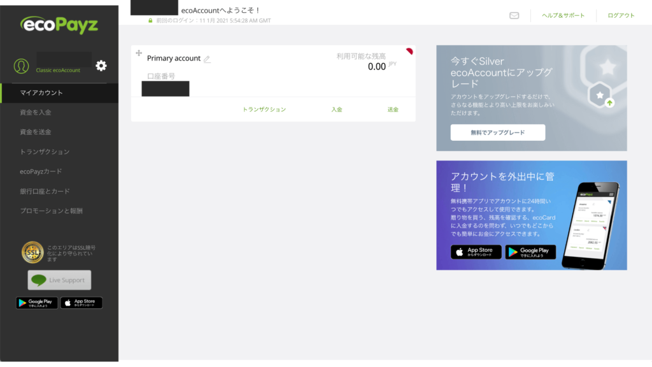Click the Silver ecoAccount upgrade heading
Viewport: 652px width, 367px height.
(x=502, y=73)
